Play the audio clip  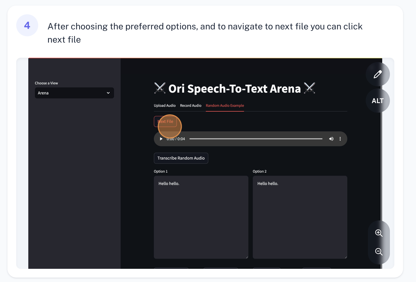tap(161, 139)
